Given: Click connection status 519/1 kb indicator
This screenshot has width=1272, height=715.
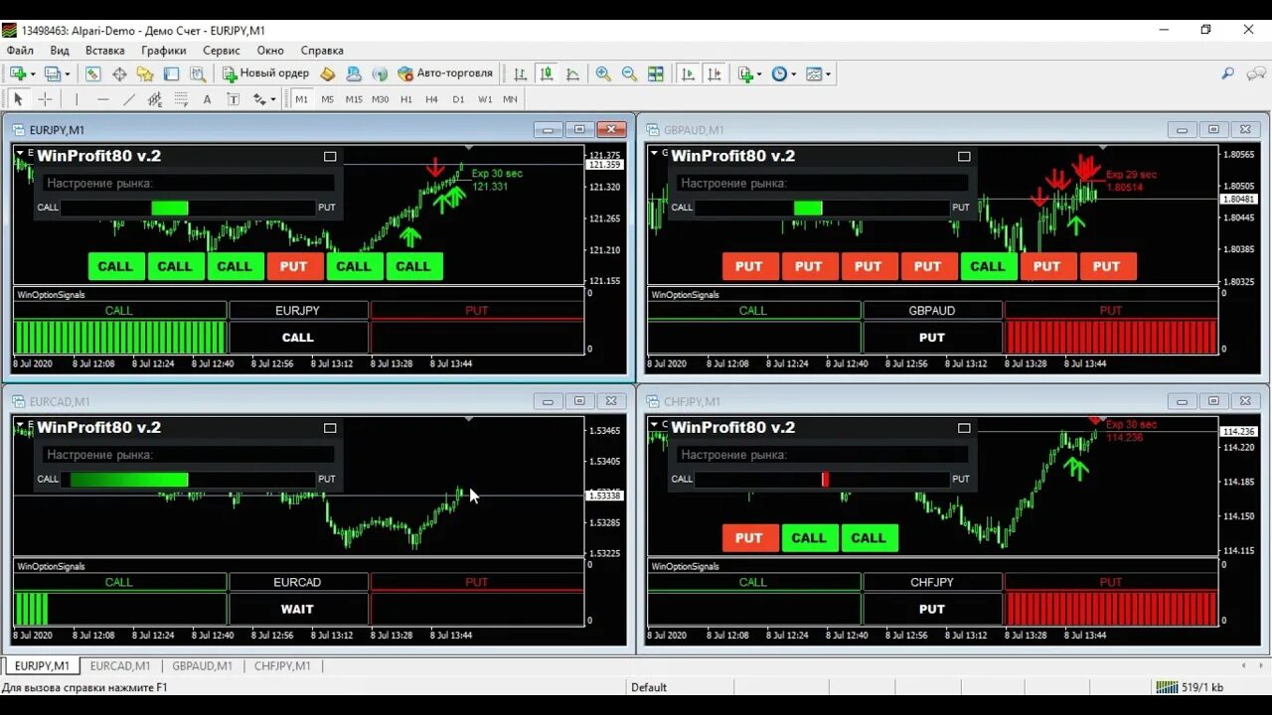Looking at the screenshot, I should [x=1192, y=687].
